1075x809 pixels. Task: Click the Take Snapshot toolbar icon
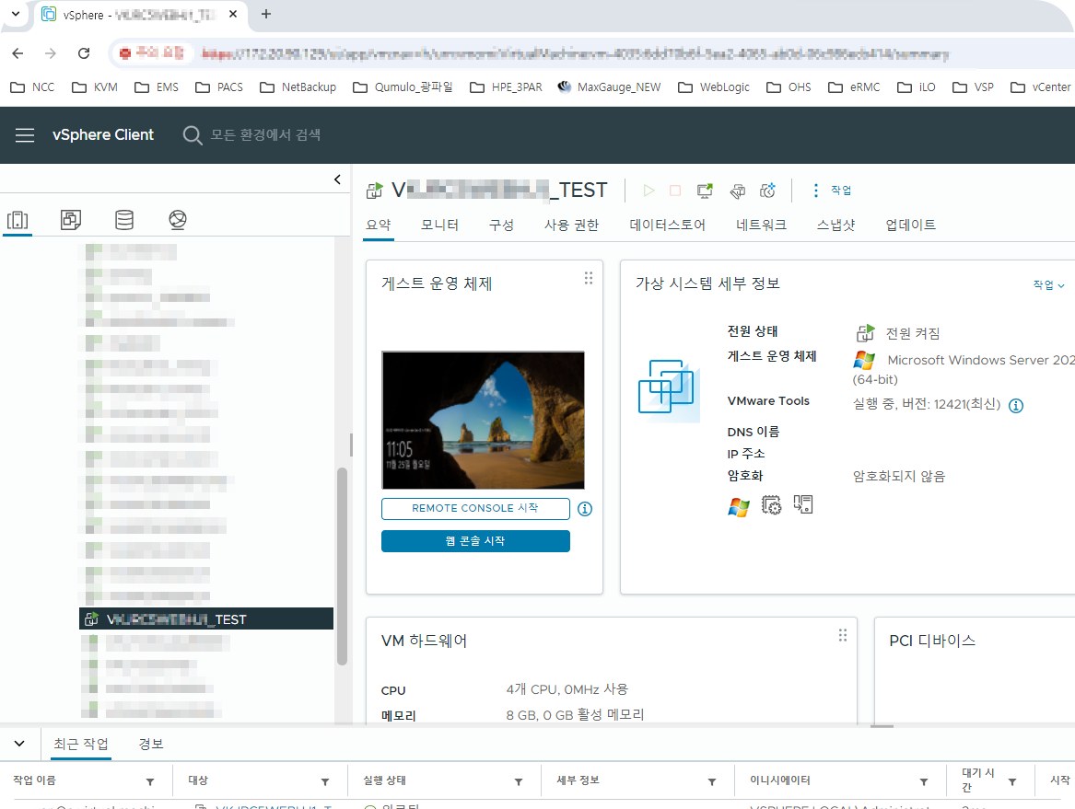click(x=768, y=191)
